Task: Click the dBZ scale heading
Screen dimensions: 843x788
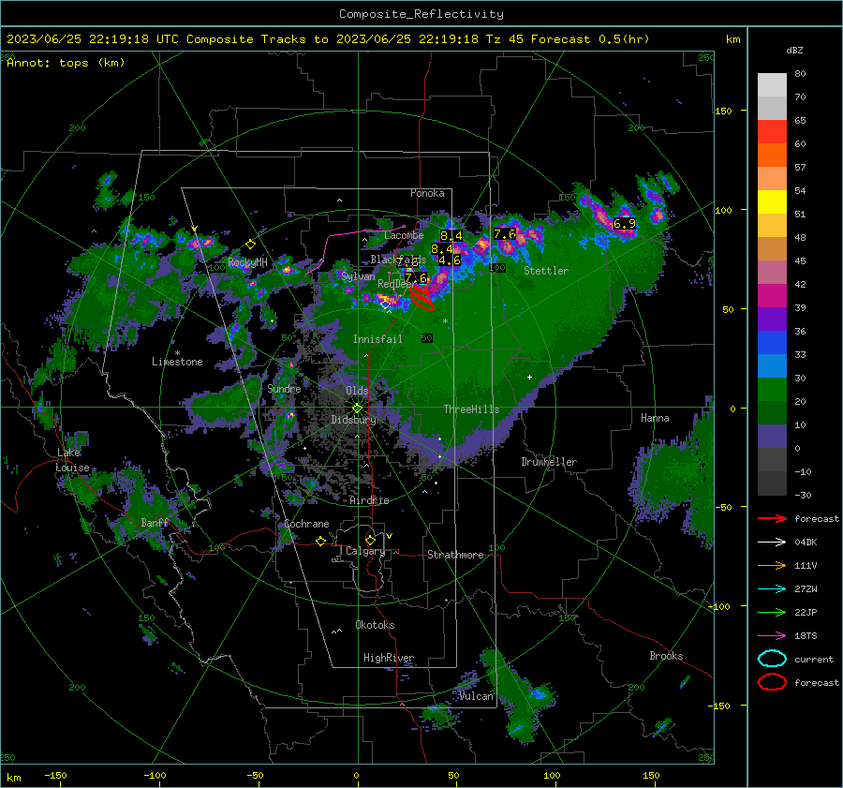Action: pos(794,50)
